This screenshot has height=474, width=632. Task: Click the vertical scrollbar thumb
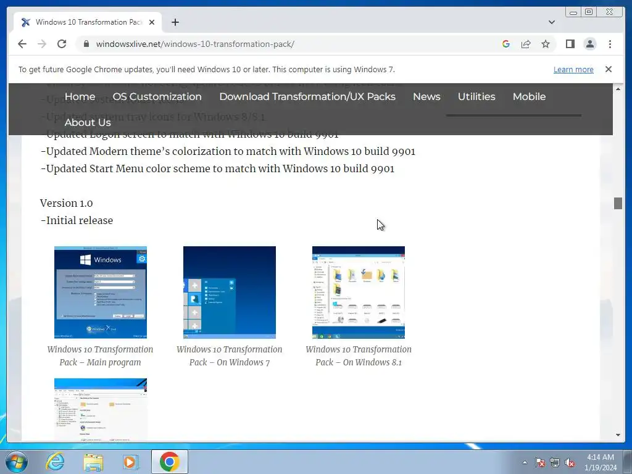point(618,203)
